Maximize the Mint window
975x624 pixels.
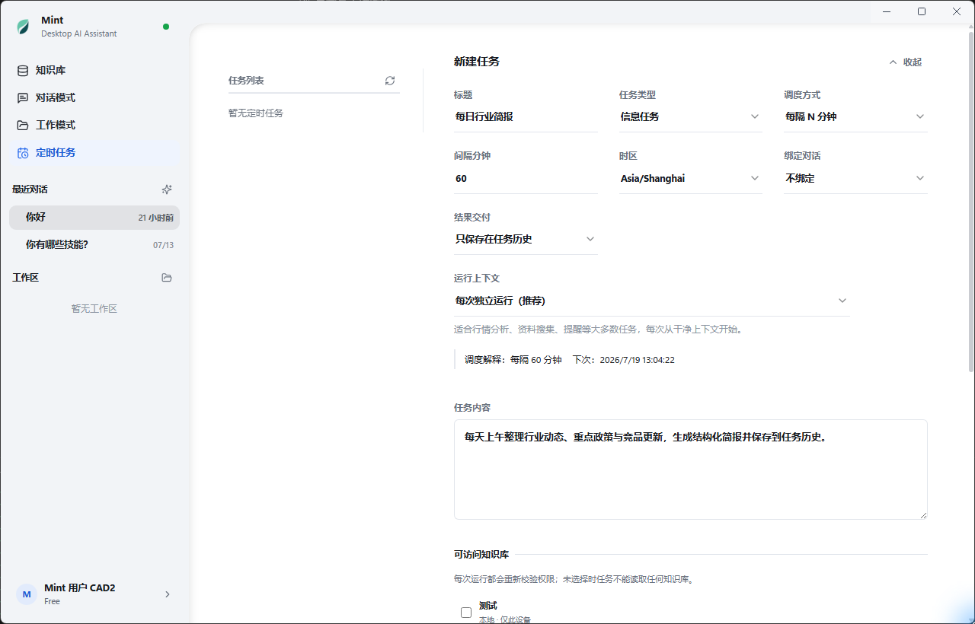click(922, 11)
